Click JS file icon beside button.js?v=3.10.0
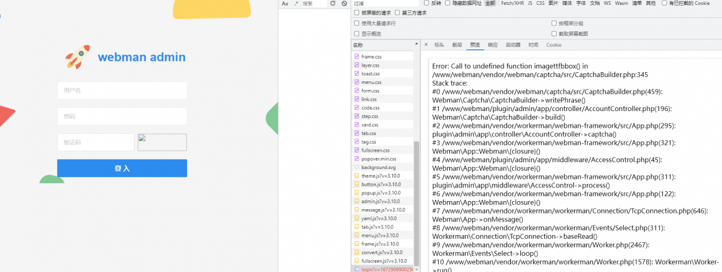 pyautogui.click(x=357, y=184)
